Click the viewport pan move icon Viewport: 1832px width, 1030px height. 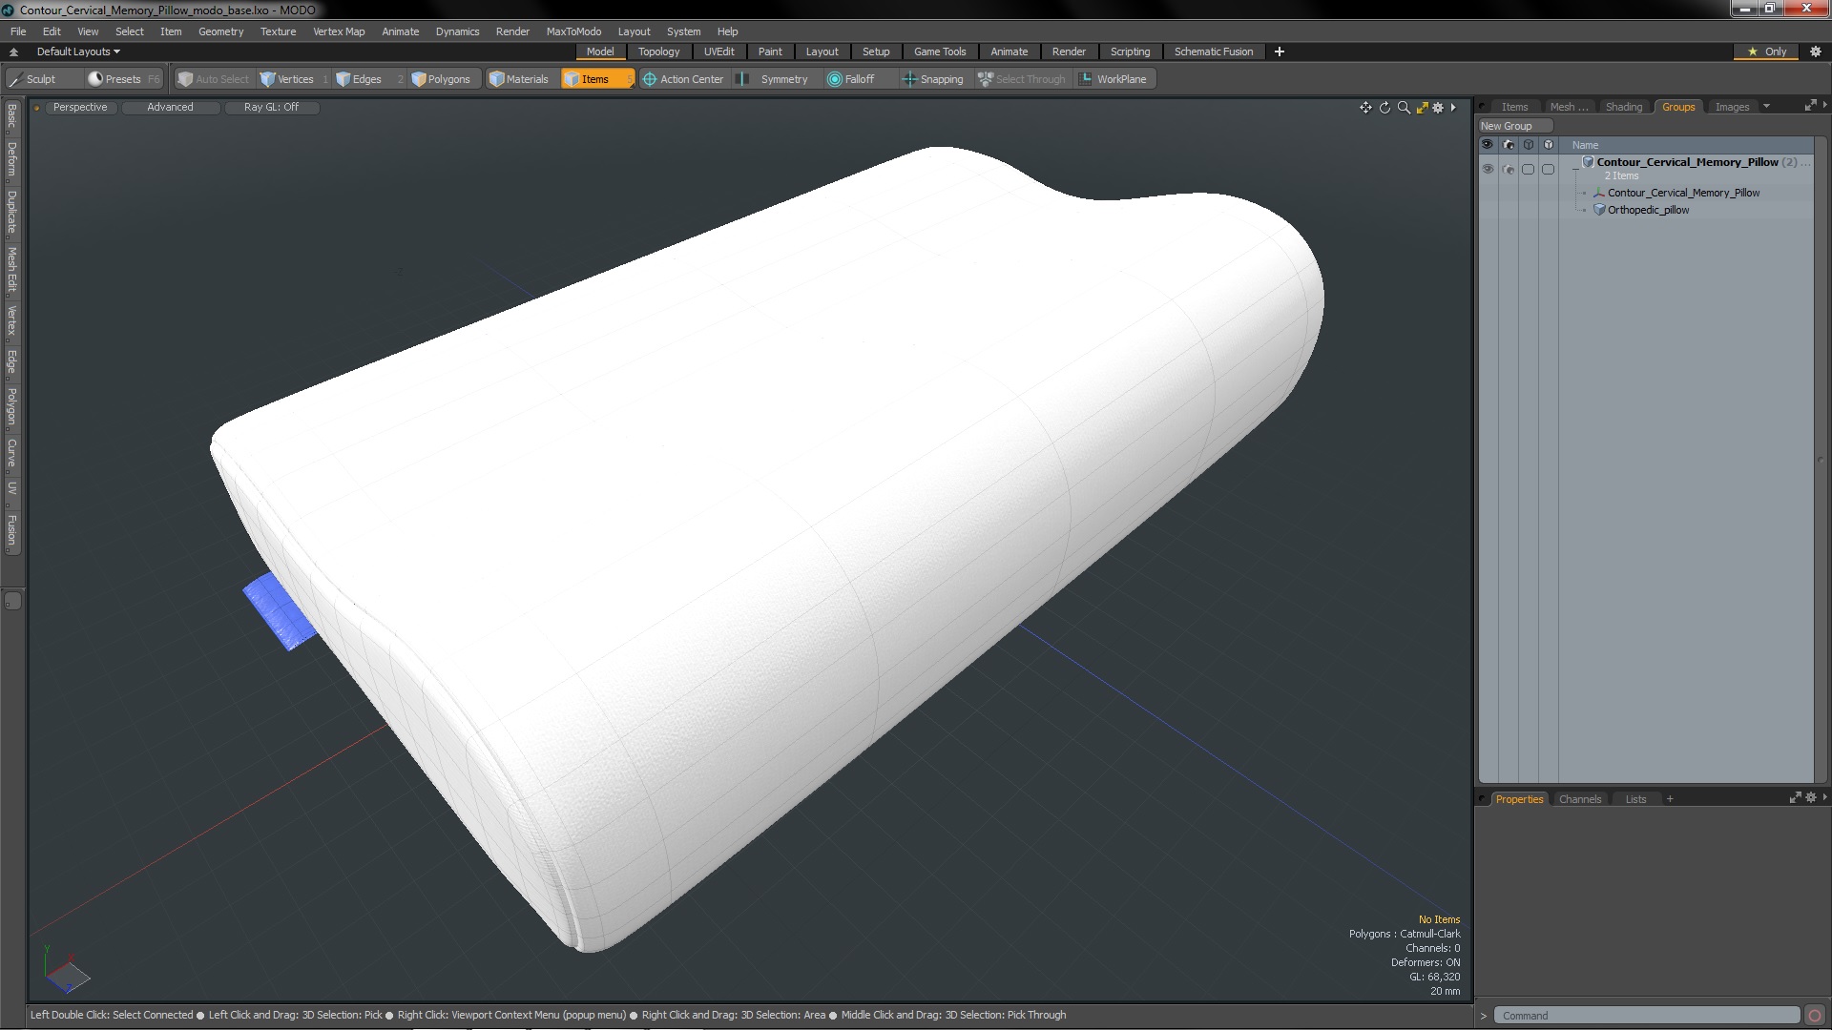pyautogui.click(x=1365, y=108)
